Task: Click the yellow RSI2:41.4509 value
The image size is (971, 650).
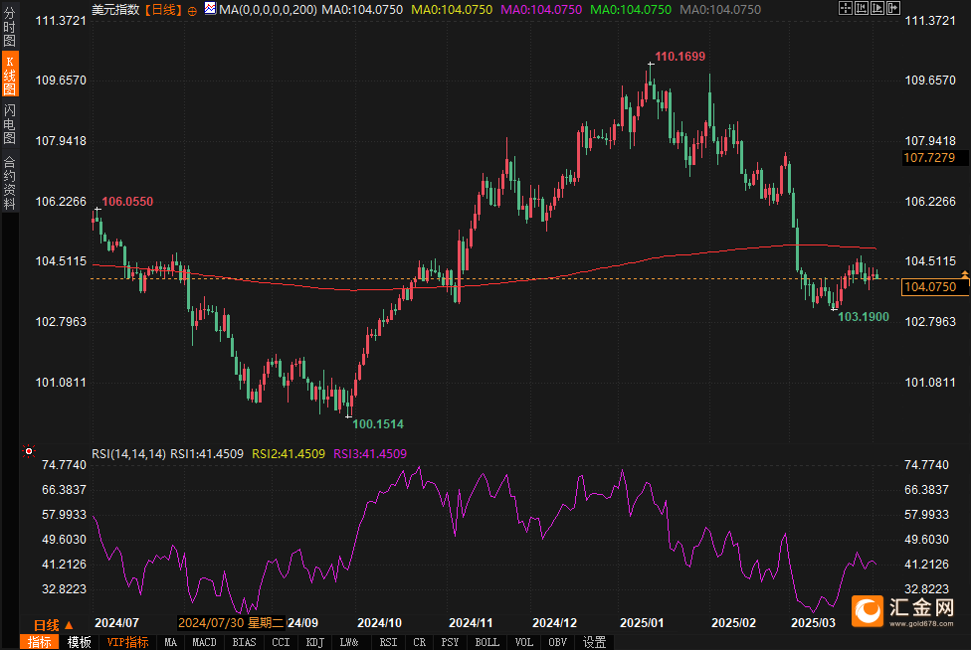Action: (289, 454)
